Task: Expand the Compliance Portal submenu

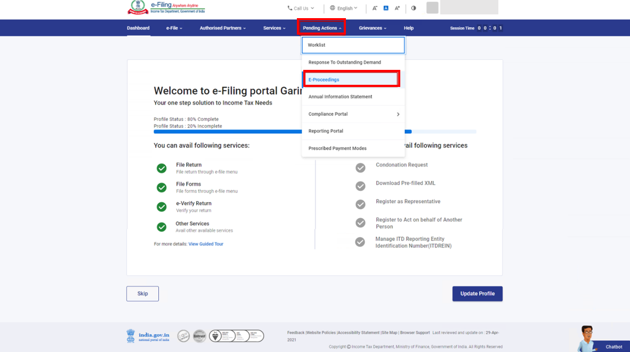Action: (x=398, y=114)
